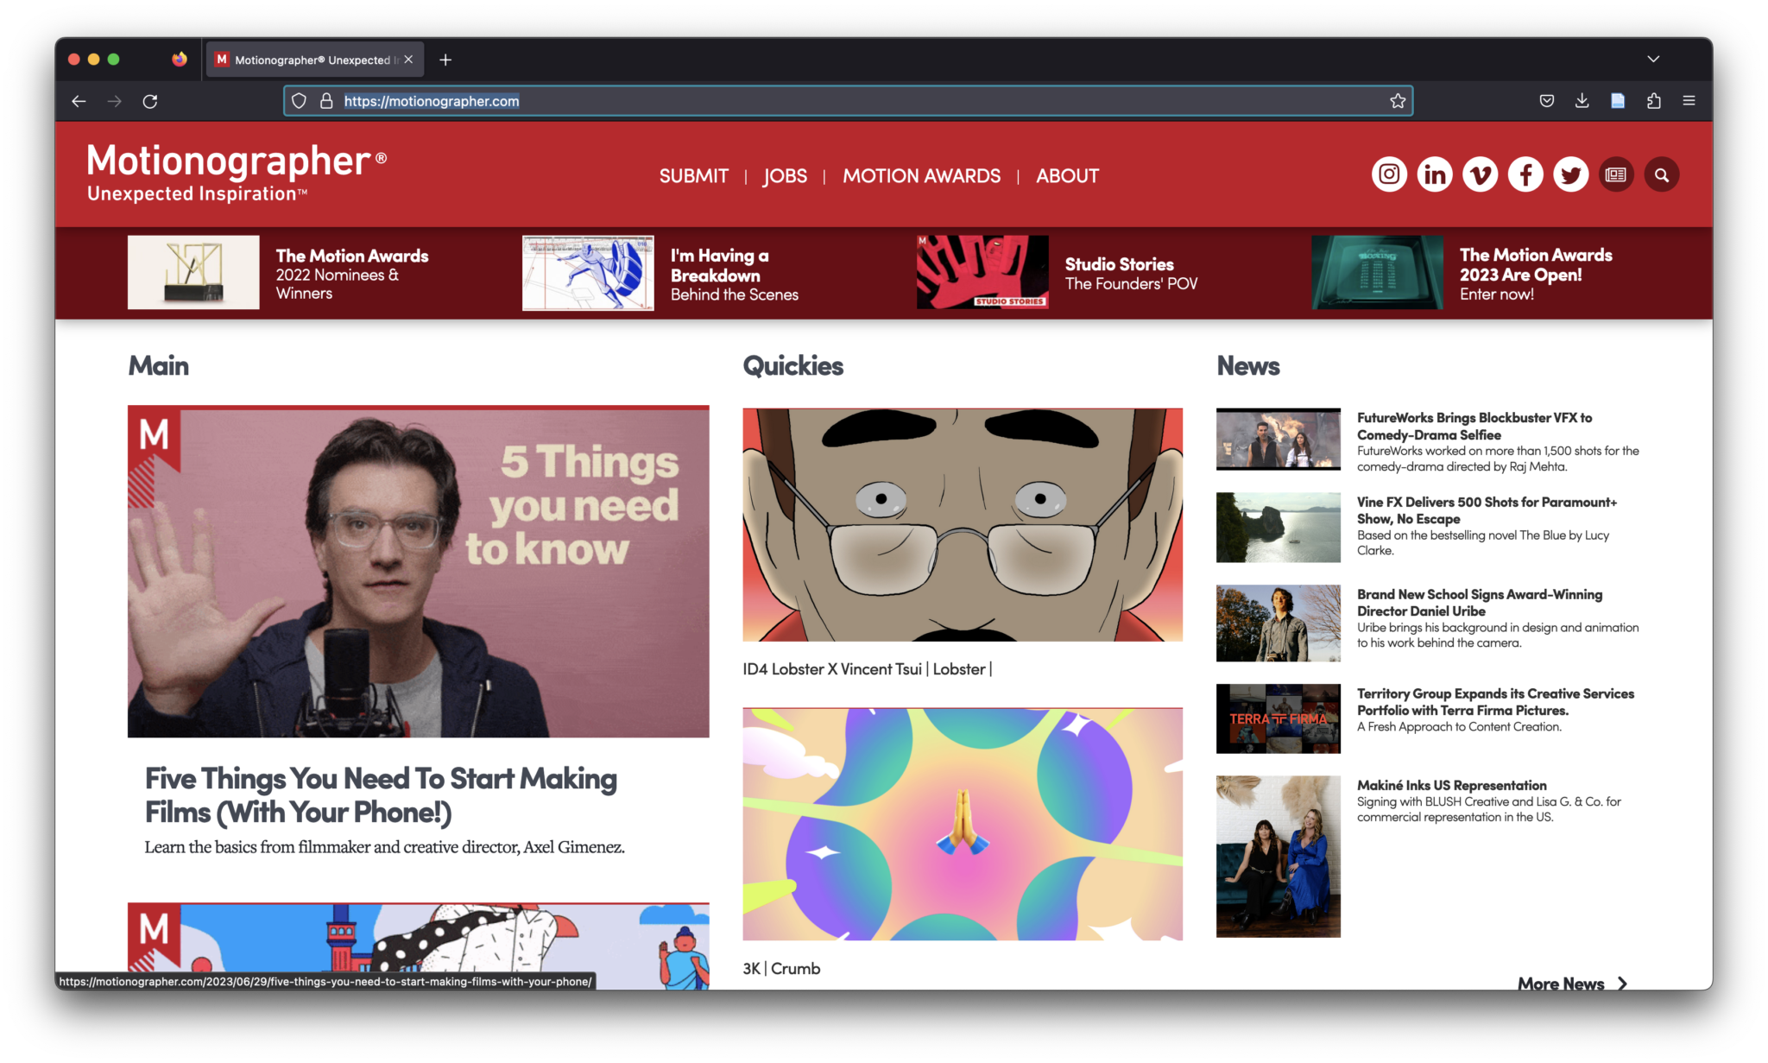This screenshot has width=1768, height=1063.
Task: Click the Terra Firma news thumbnail
Action: point(1278,718)
